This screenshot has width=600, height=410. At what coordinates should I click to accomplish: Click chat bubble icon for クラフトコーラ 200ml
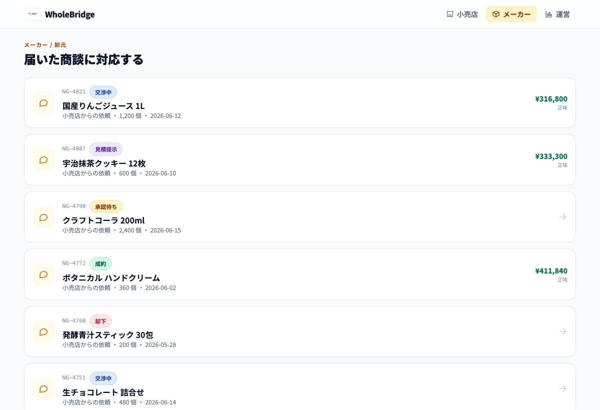[43, 217]
